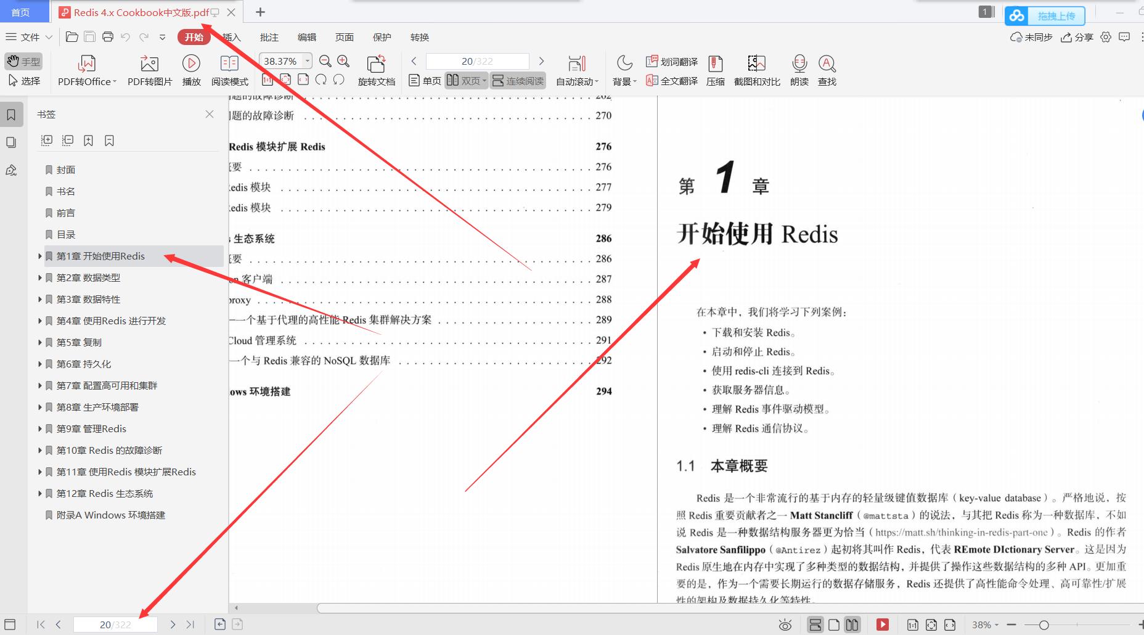
Task: Click the 未同步 sync button
Action: coord(1031,37)
